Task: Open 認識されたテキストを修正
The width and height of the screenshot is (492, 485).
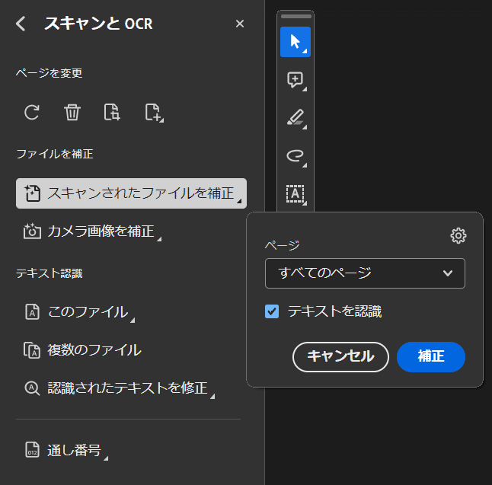Action: (x=120, y=388)
